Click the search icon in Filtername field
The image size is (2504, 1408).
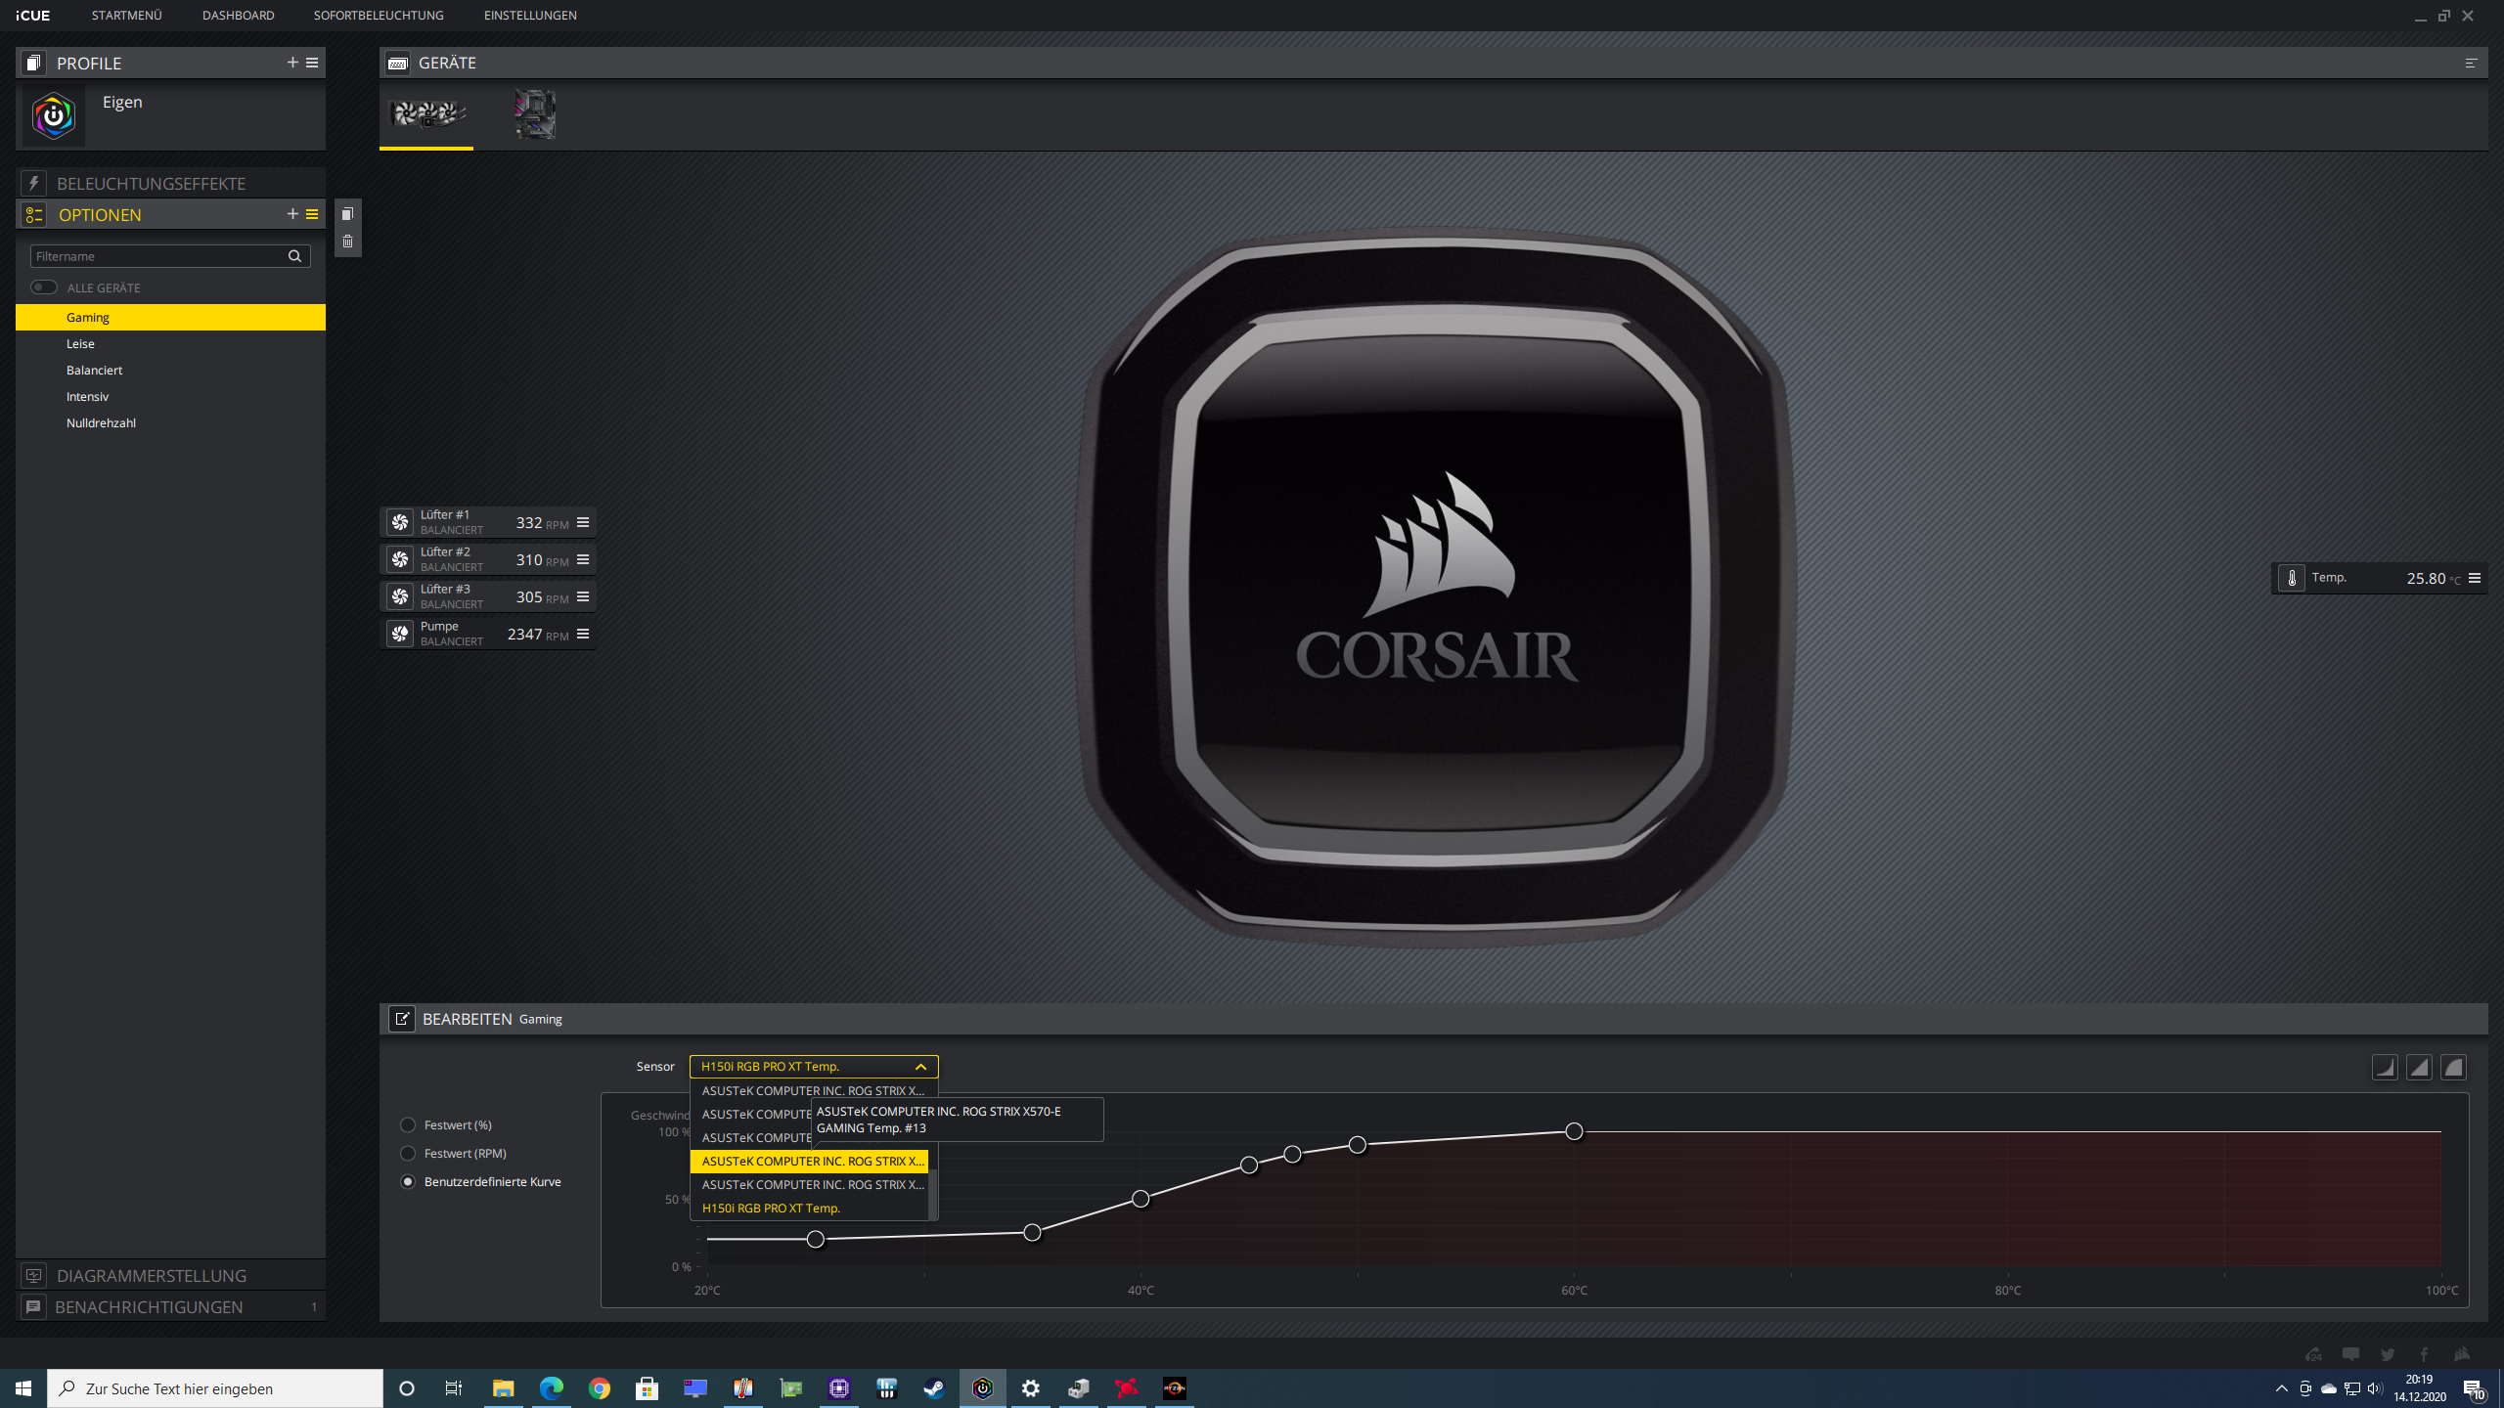[x=294, y=256]
